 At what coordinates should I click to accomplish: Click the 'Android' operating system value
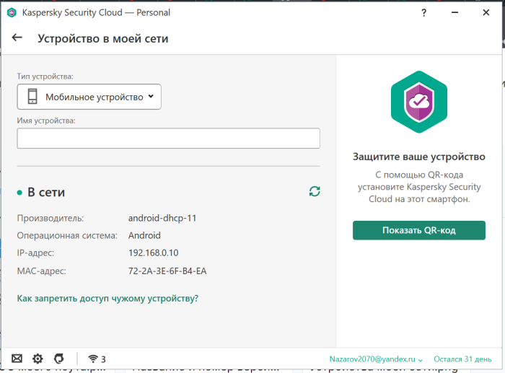point(144,235)
